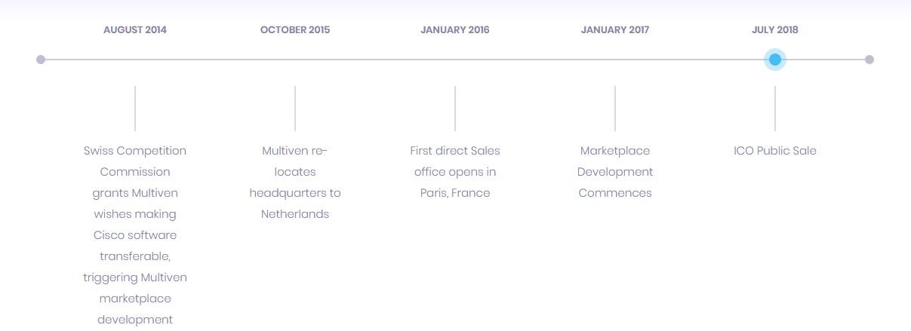The image size is (911, 331).
Task: Select the AUGUST 2014 date label
Action: (x=135, y=30)
